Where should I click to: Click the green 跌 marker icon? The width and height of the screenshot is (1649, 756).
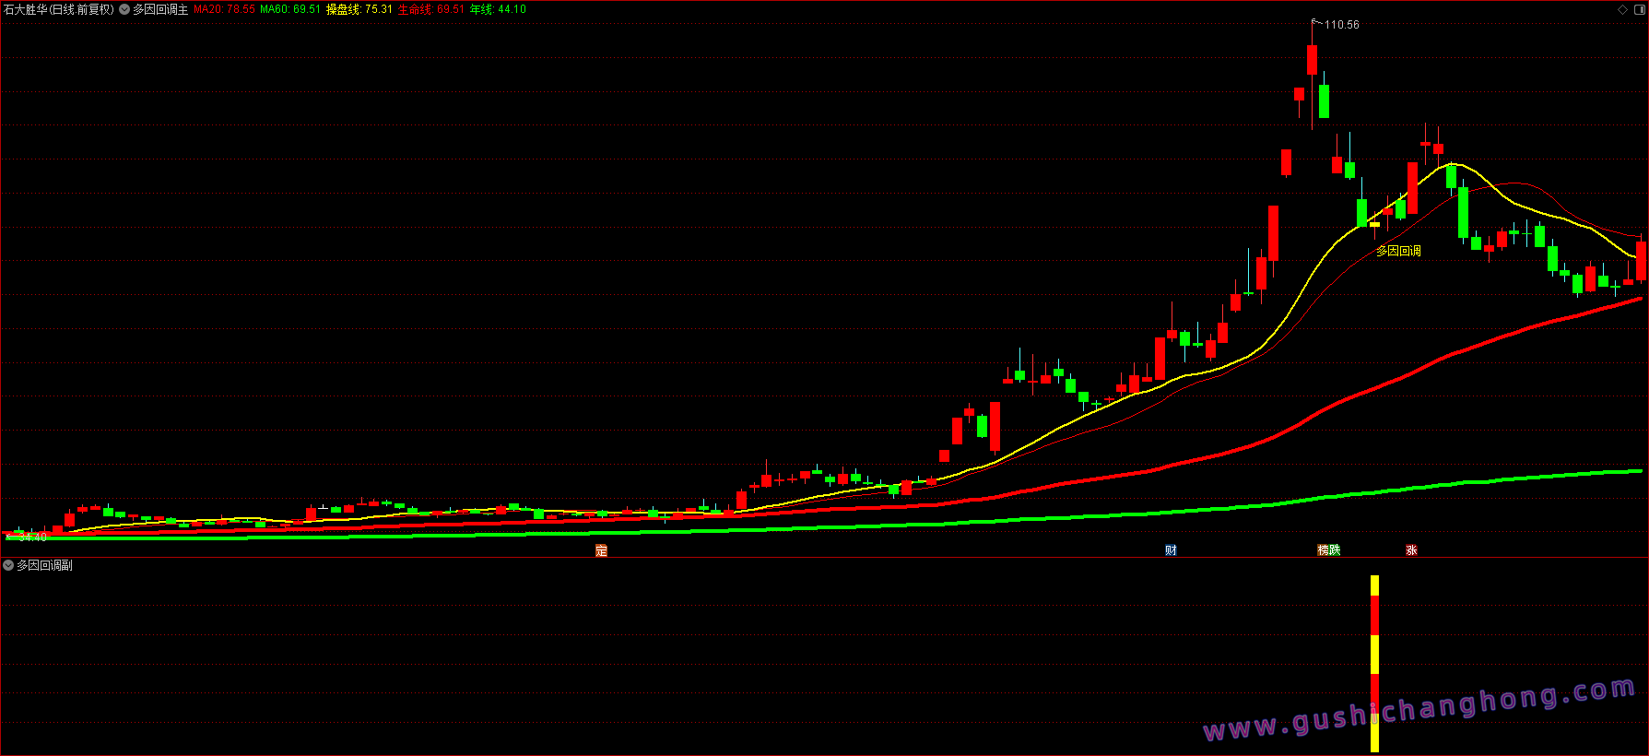(1335, 550)
